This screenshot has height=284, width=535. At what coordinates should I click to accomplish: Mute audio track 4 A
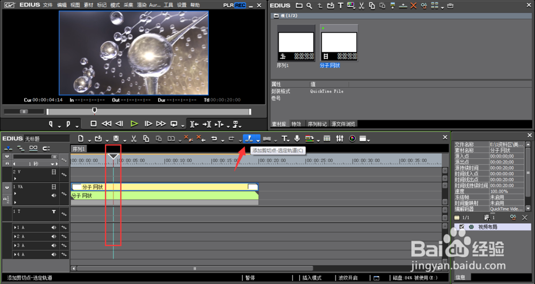pyautogui.click(x=54, y=255)
